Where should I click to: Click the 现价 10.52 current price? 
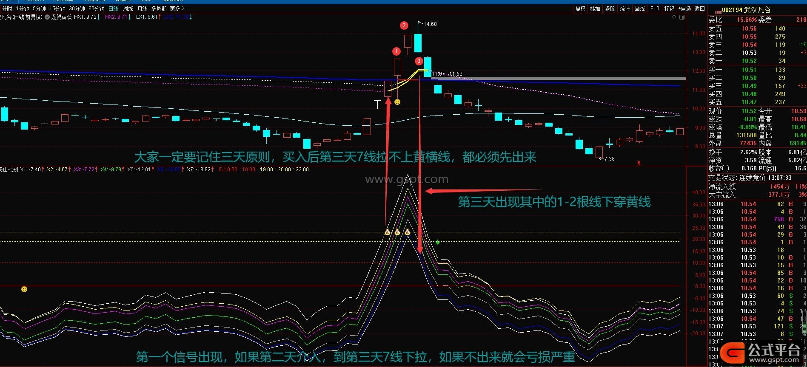coord(749,111)
